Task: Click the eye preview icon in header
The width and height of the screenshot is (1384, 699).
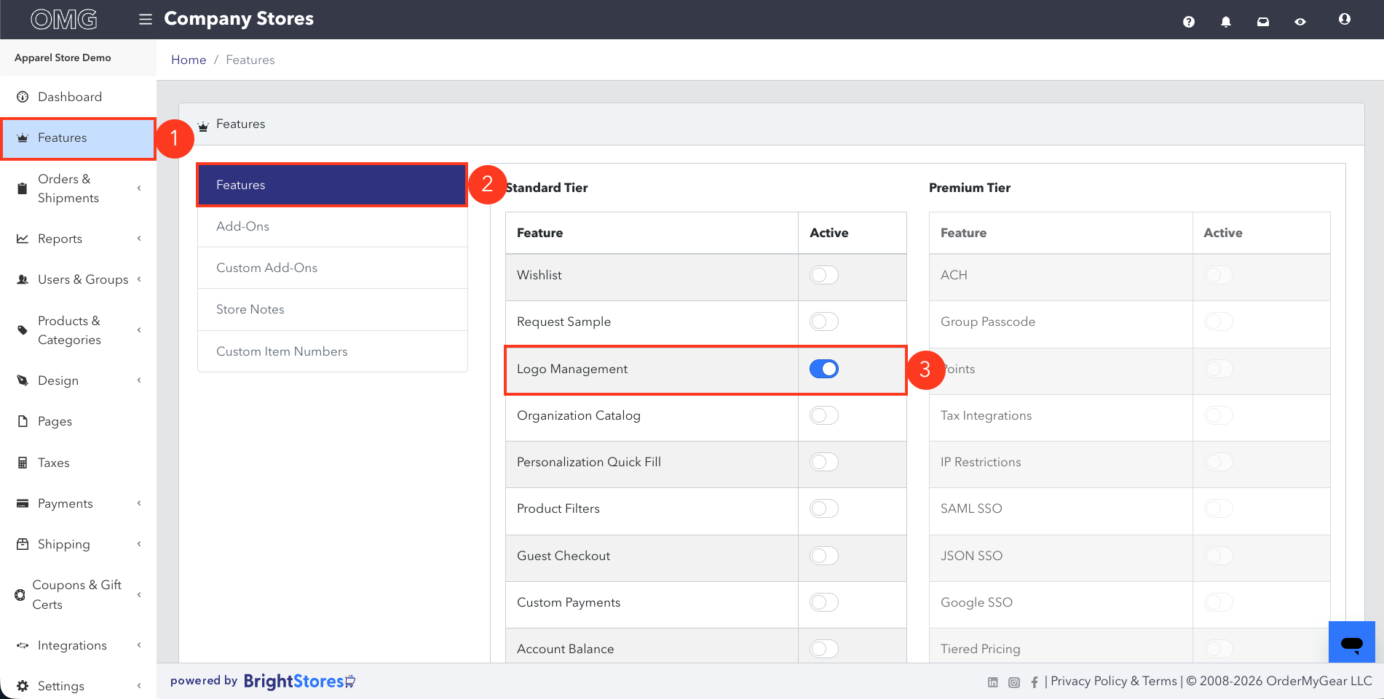Action: 1300,22
